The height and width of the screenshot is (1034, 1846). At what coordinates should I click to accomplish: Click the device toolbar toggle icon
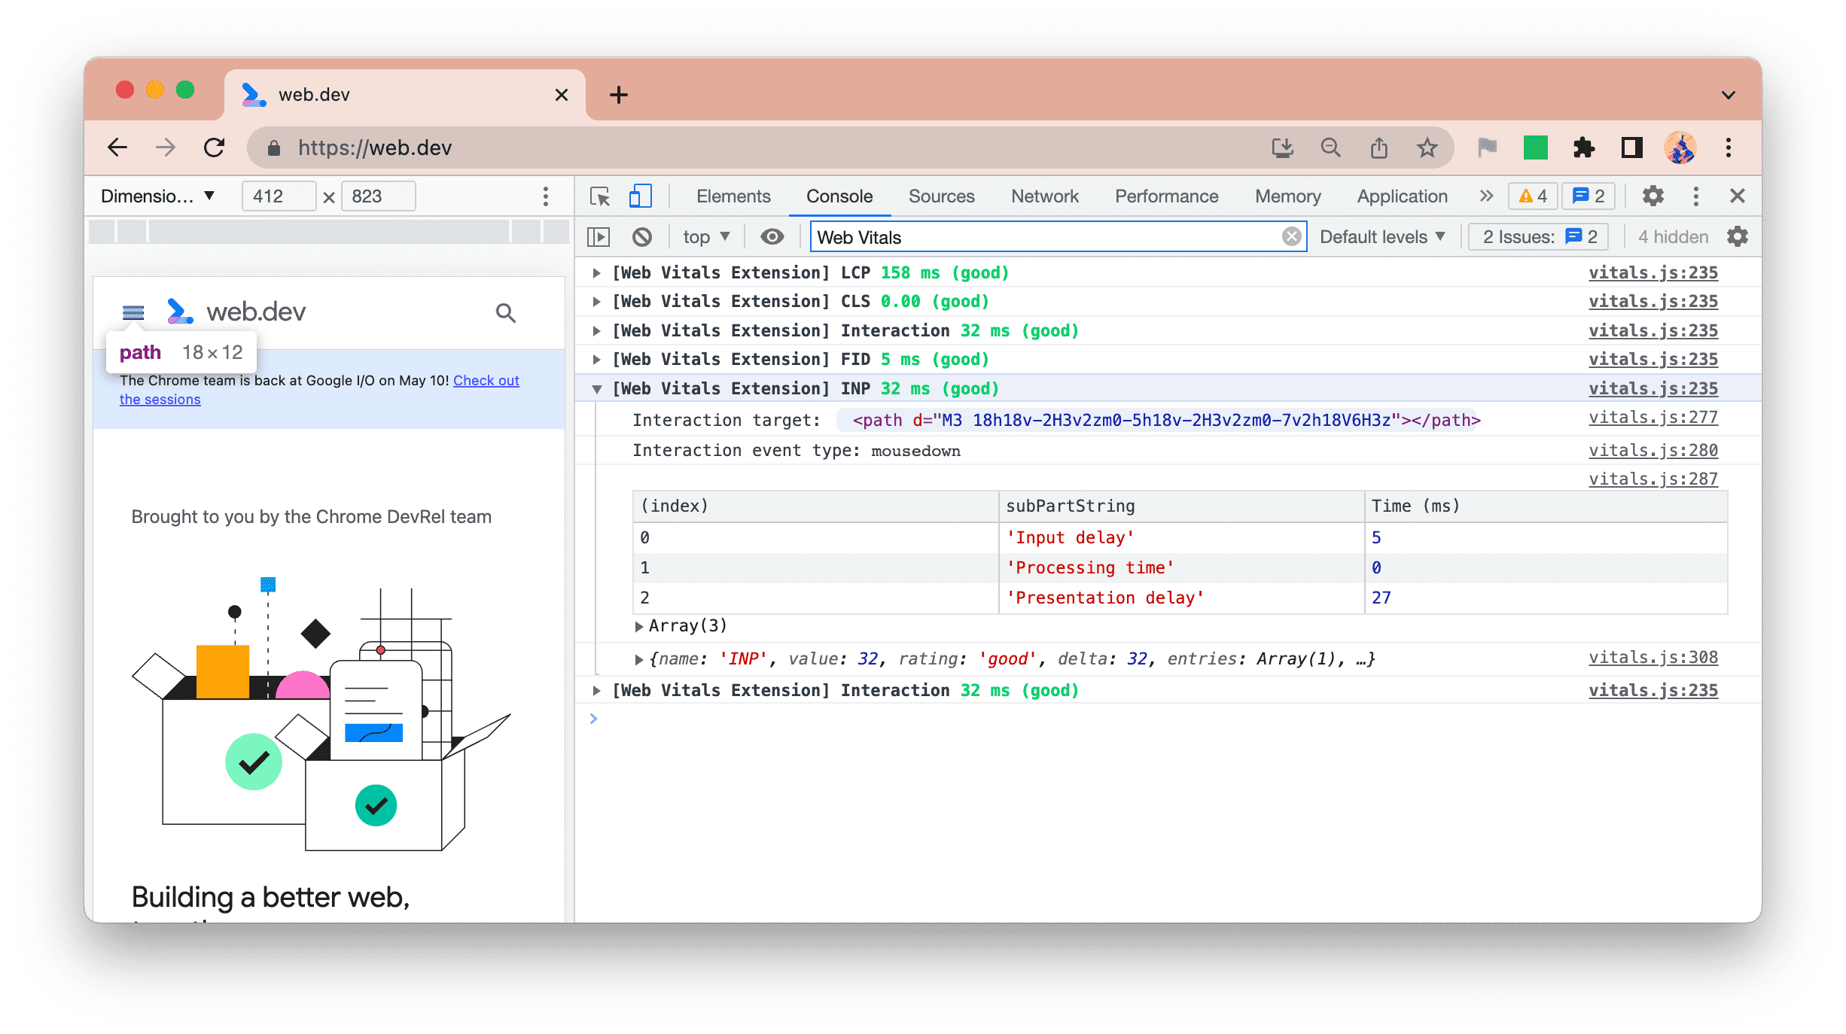639,195
